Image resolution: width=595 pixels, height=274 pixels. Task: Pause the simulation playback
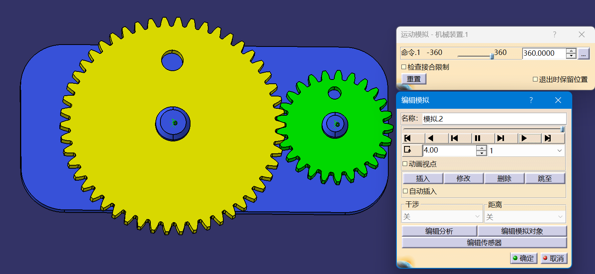[x=477, y=138]
